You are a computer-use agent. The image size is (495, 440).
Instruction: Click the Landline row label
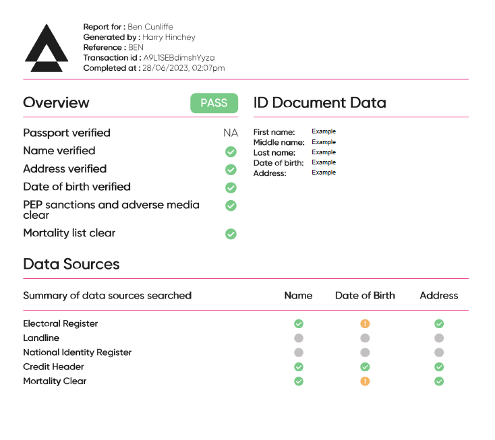pyautogui.click(x=41, y=338)
